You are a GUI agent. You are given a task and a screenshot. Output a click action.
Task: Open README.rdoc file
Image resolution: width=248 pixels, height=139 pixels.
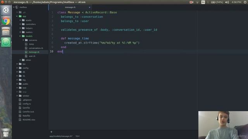pos(29,120)
